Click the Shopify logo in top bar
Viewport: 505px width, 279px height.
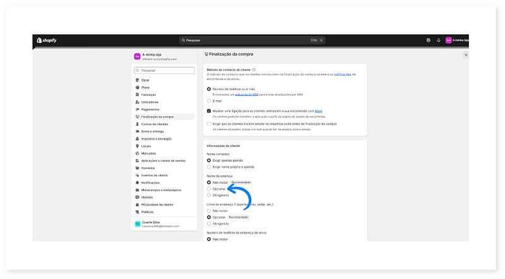coord(47,40)
